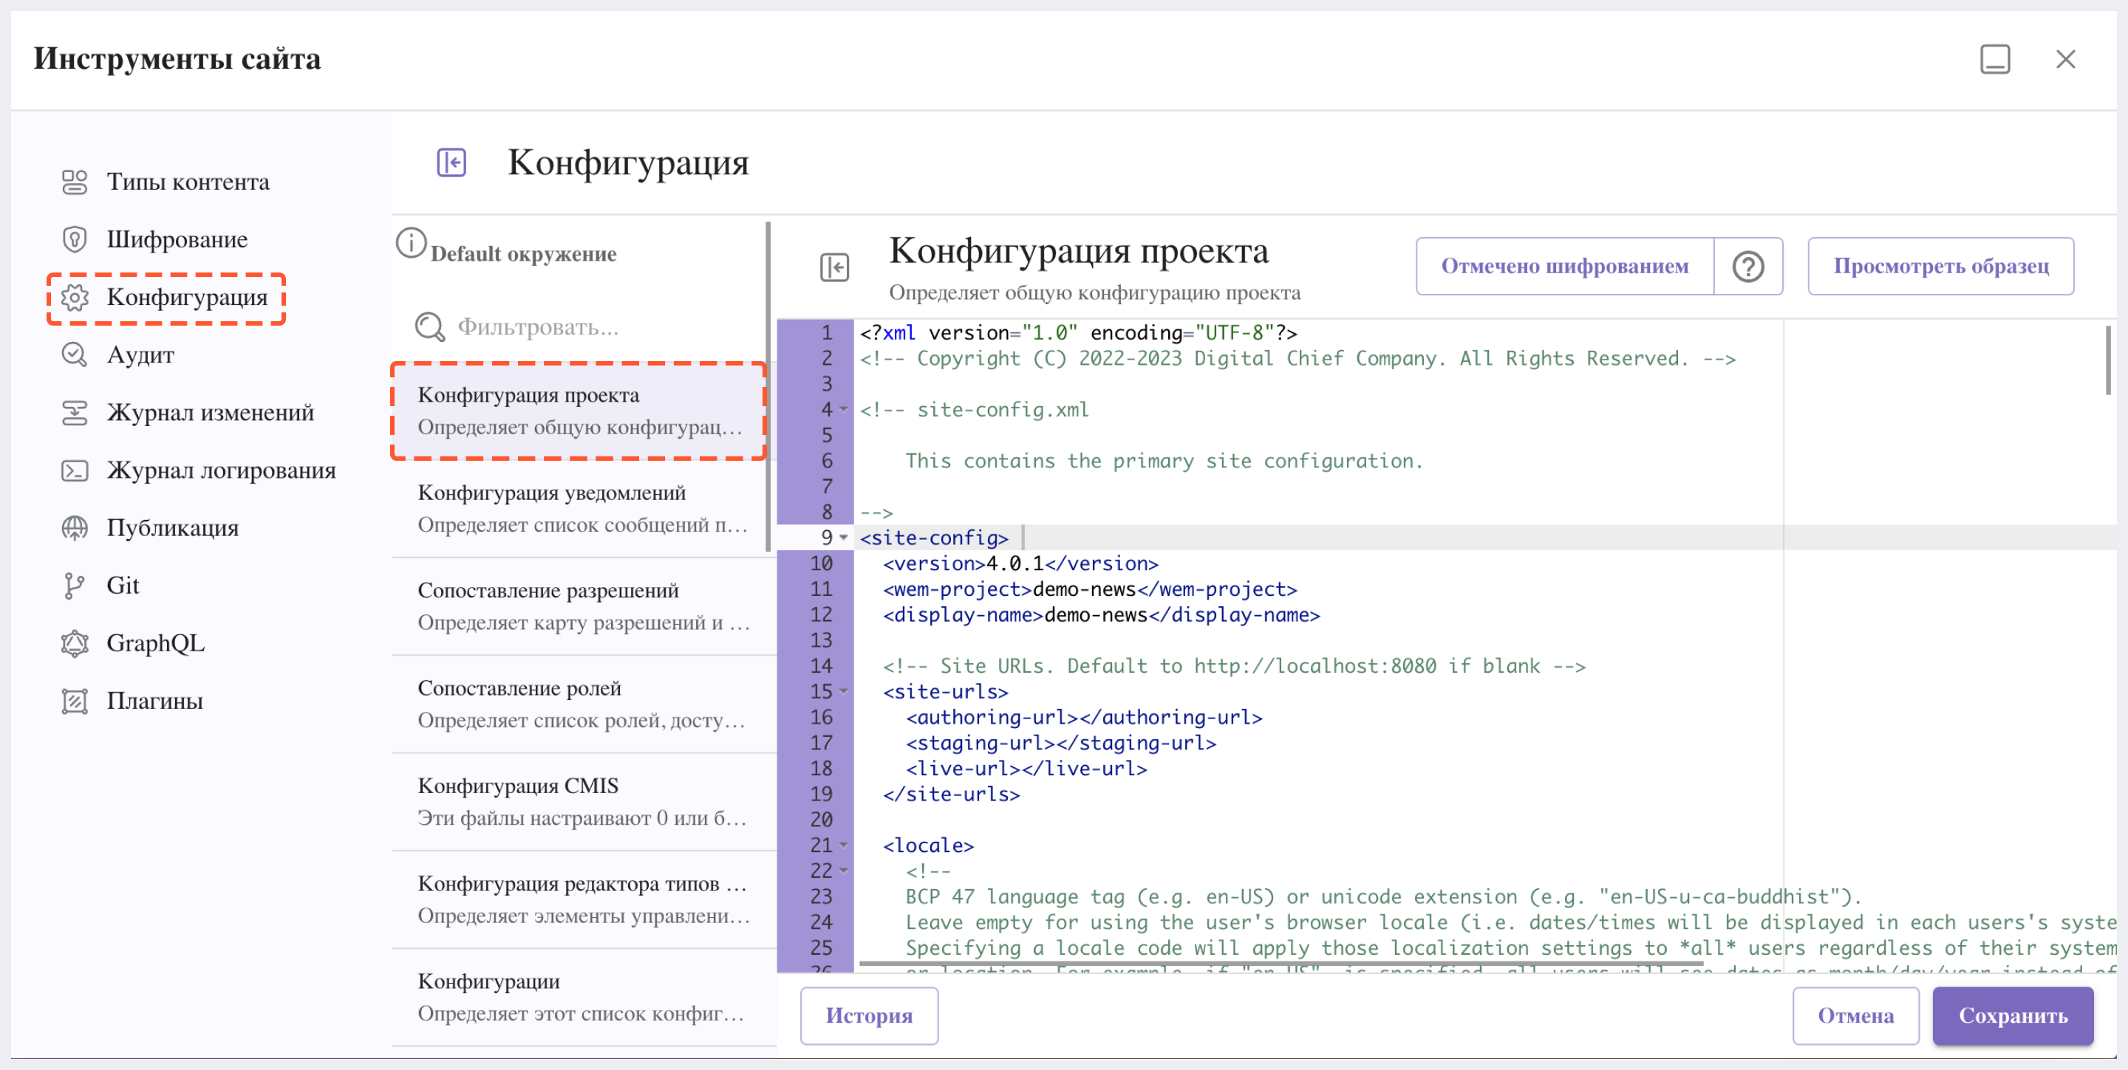The height and width of the screenshot is (1070, 2128).
Task: Click the BCP 47 language tag comment
Action: pyautogui.click(x=1384, y=896)
